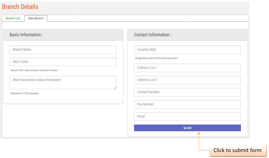Focus the Location Map input field

pyautogui.click(x=187, y=50)
